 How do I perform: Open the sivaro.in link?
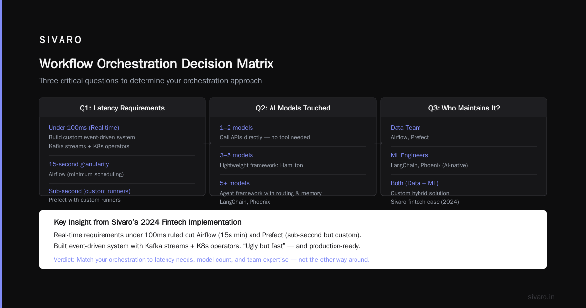tap(541, 297)
